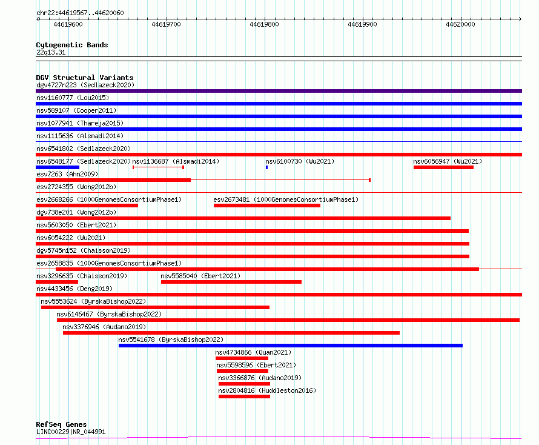
Task: Click the LINC00229|NR_044991 gene label
Action: [71, 432]
